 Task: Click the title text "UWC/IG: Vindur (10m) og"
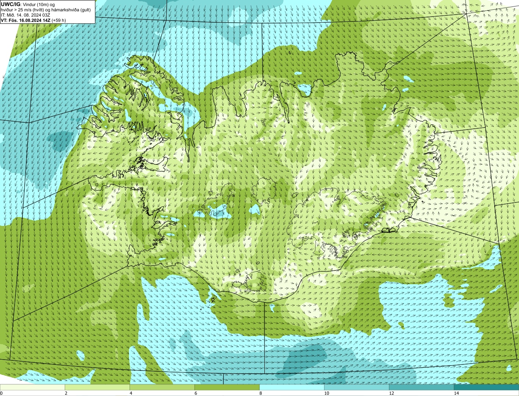(x=28, y=4)
